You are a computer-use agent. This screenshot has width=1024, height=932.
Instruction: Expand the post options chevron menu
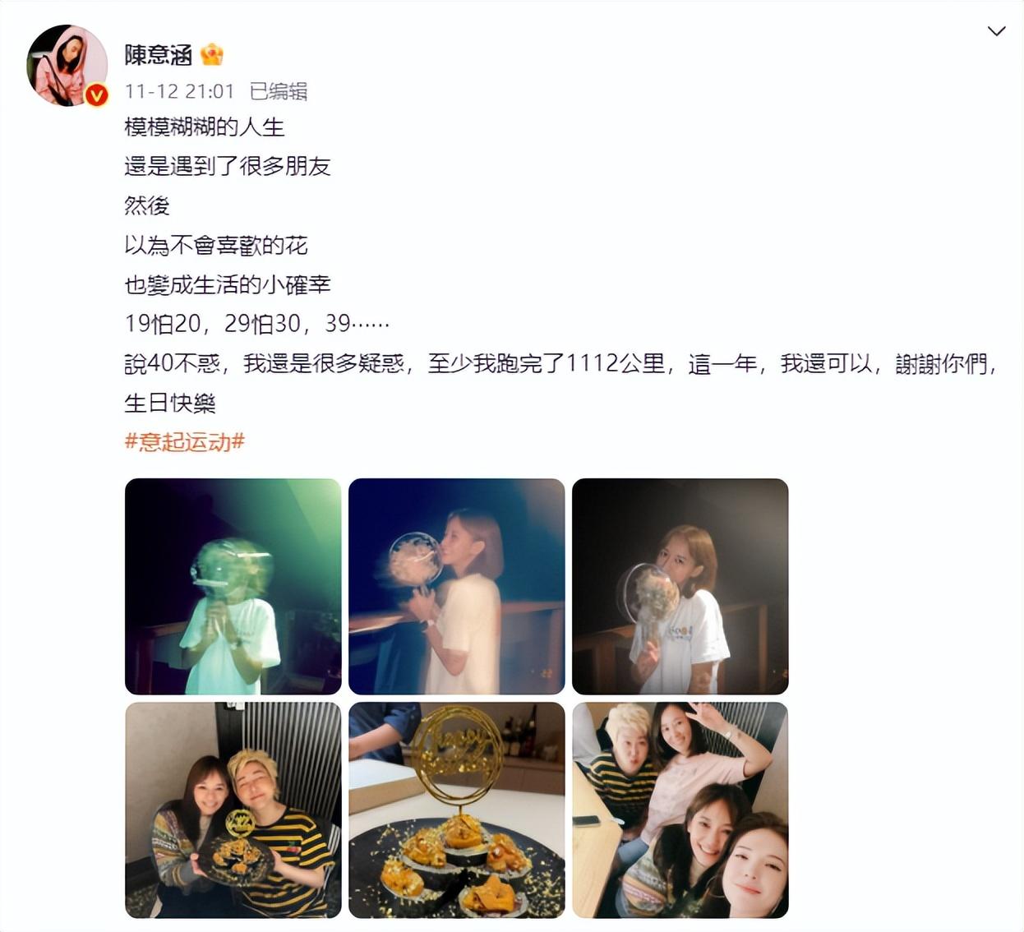point(996,31)
